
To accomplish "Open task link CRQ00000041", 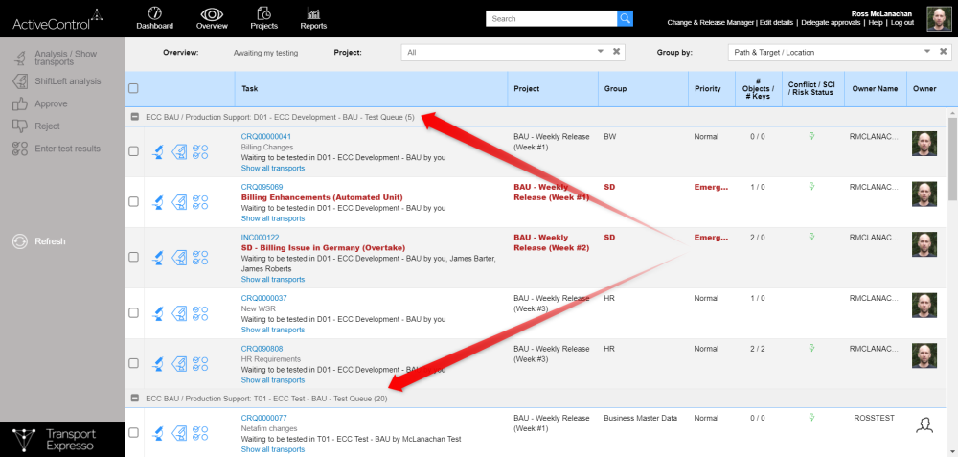I will click(265, 136).
